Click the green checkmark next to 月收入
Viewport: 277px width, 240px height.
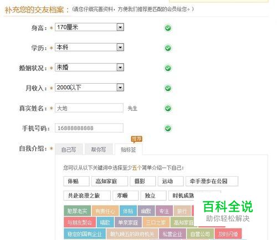coord(168,88)
